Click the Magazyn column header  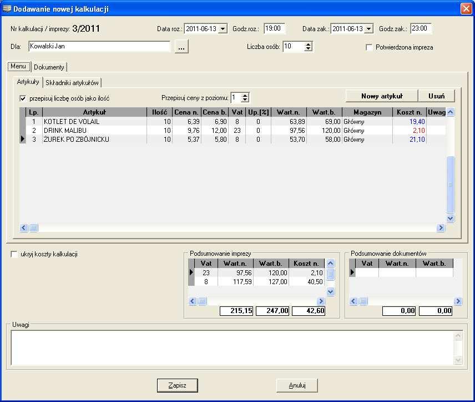coord(367,112)
